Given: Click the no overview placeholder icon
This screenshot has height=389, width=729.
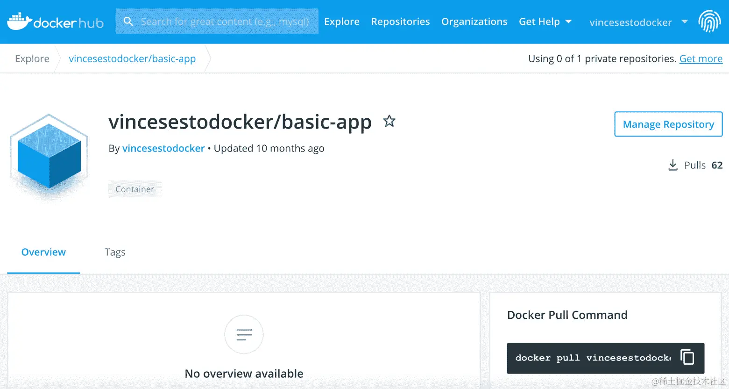Looking at the screenshot, I should click(244, 334).
